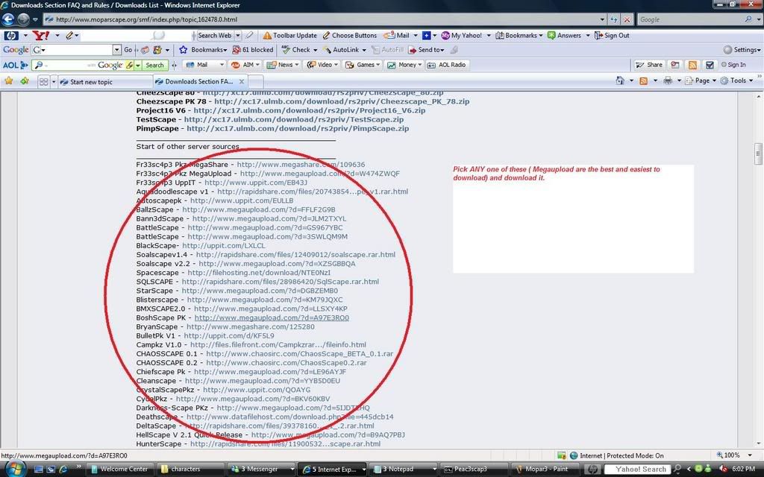Open Yahoo Mail from toolbar
Viewport: 764px width, 477px height.
point(397,36)
